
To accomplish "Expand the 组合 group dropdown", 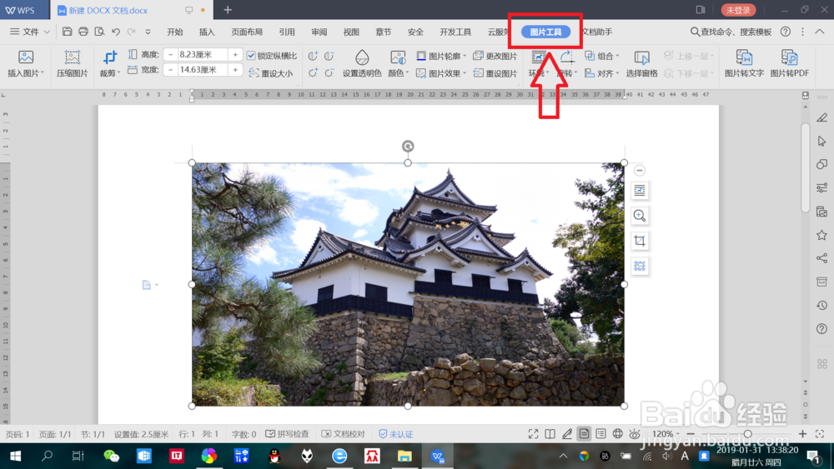I will (617, 56).
